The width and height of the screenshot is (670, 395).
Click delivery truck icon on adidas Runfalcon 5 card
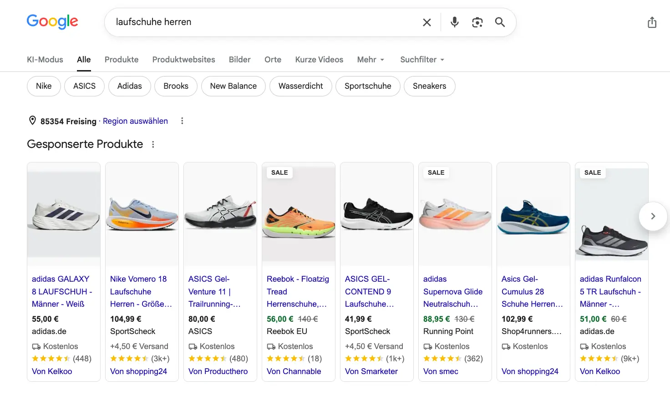pyautogui.click(x=584, y=346)
